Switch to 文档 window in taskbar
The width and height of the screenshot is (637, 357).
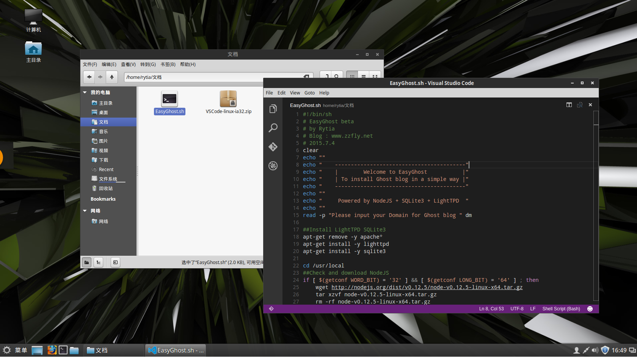pyautogui.click(x=114, y=350)
